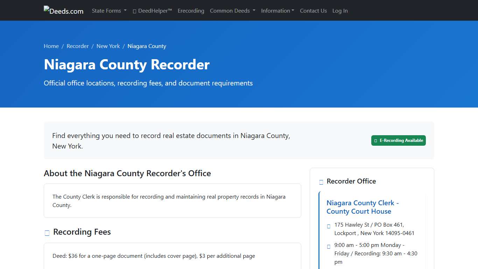This screenshot has width=478, height=269.
Task: Click the Deeds.com logo
Action: 63,10
